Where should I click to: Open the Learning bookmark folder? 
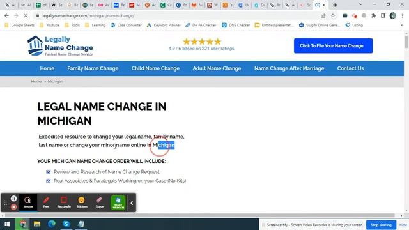pos(95,26)
